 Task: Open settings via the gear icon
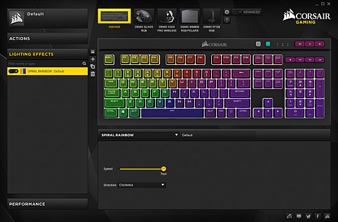[227, 12]
